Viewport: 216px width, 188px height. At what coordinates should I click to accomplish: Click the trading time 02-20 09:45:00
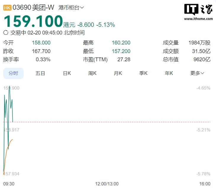point(45,33)
